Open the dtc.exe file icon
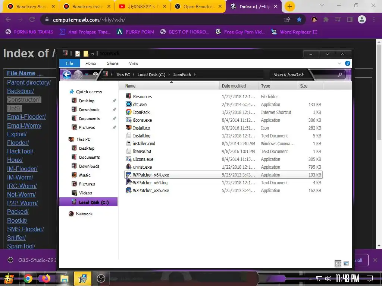Image resolution: width=382 pixels, height=286 pixels. click(x=129, y=104)
